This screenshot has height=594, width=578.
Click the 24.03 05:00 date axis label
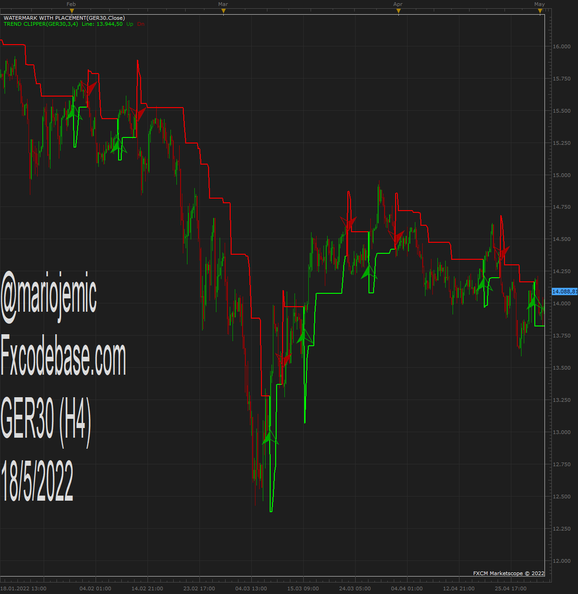[355, 588]
